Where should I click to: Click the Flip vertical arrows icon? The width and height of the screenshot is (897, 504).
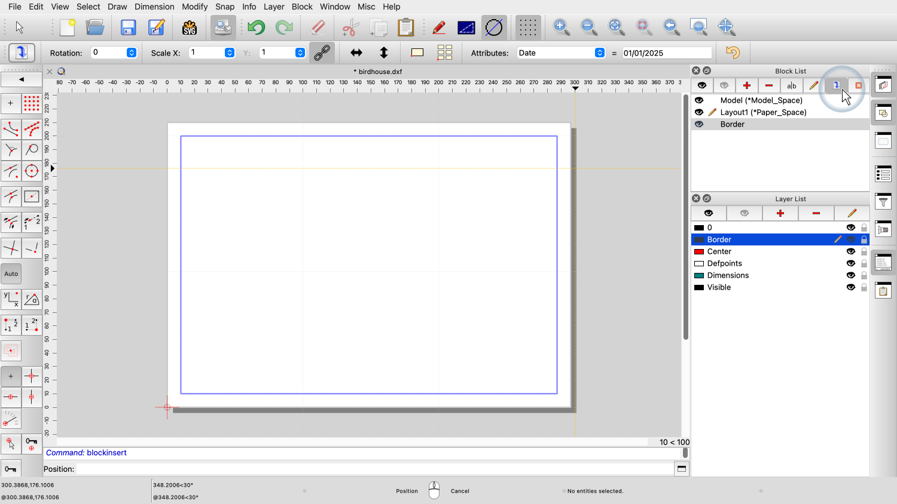384,53
